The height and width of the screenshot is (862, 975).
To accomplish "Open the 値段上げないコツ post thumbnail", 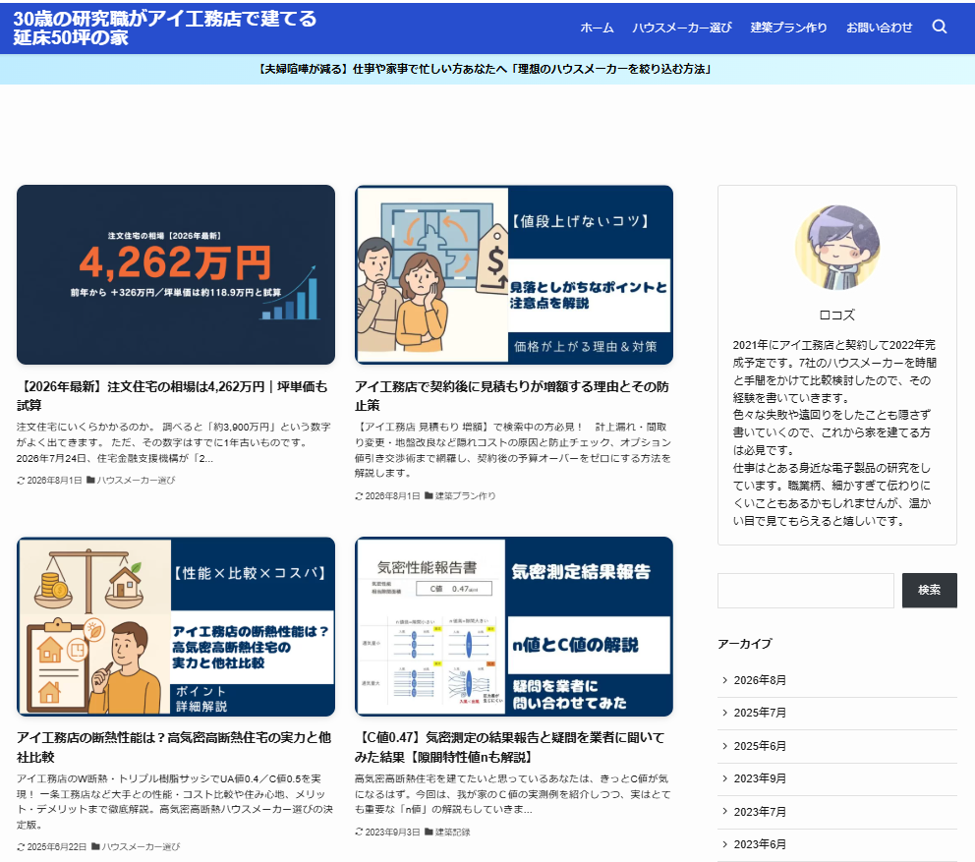I will coord(514,274).
